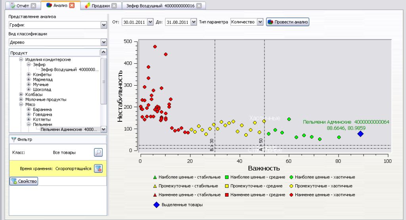Screen dimensions: 406x220
Task: Click legend Наименее ценные - средние square
Action: (x=226, y=195)
